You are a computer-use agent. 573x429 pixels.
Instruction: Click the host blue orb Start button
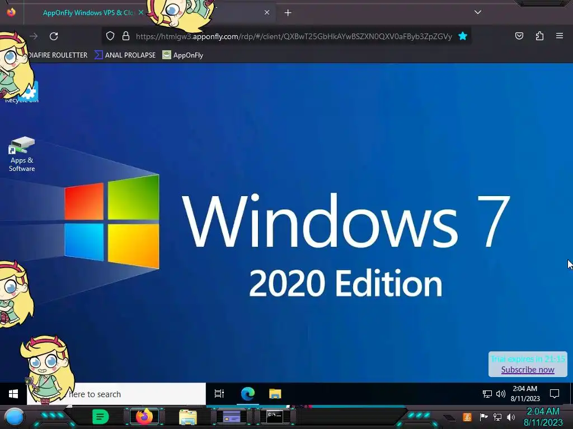[x=14, y=417]
